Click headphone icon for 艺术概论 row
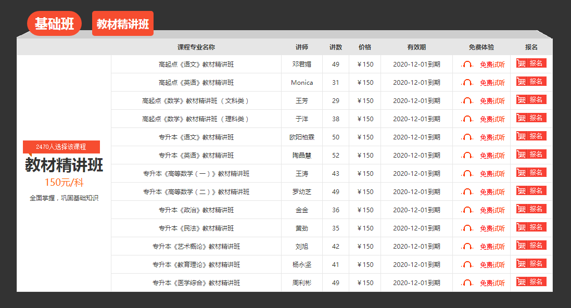Viewport: 571px width, 308px height. [467, 247]
